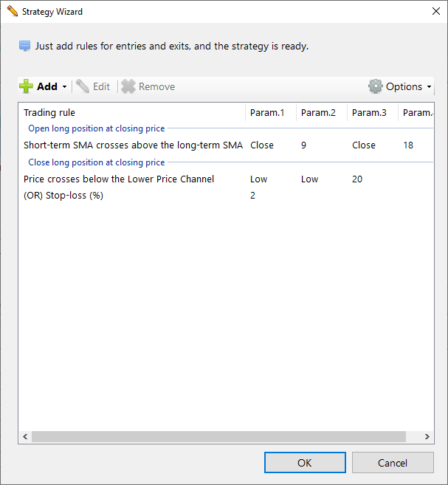The image size is (448, 485).
Task: Select the Lower Price Channel rule row
Action: tap(119, 179)
